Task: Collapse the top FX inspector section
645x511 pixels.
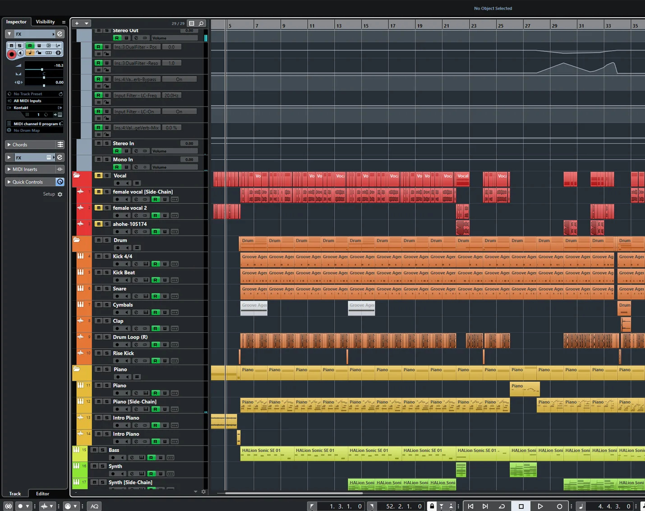Action: click(9, 34)
